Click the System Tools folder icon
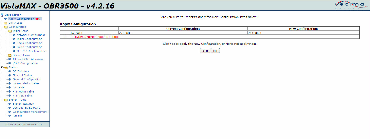 pos(6,100)
